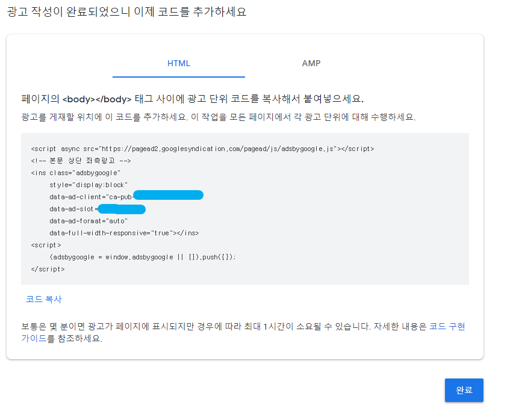Click the data-full-width-responsive line
Image resolution: width=516 pixels, height=411 pixels.
124,233
